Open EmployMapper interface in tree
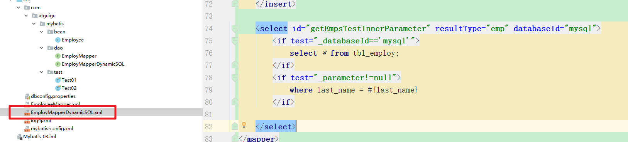The height and width of the screenshot is (142, 628). (x=79, y=56)
